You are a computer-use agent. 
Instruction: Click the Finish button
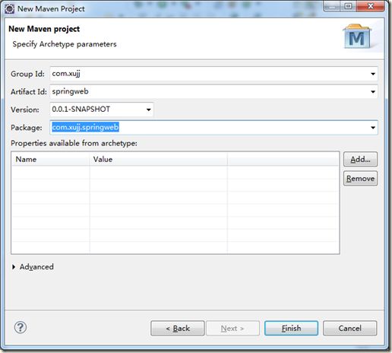(291, 328)
